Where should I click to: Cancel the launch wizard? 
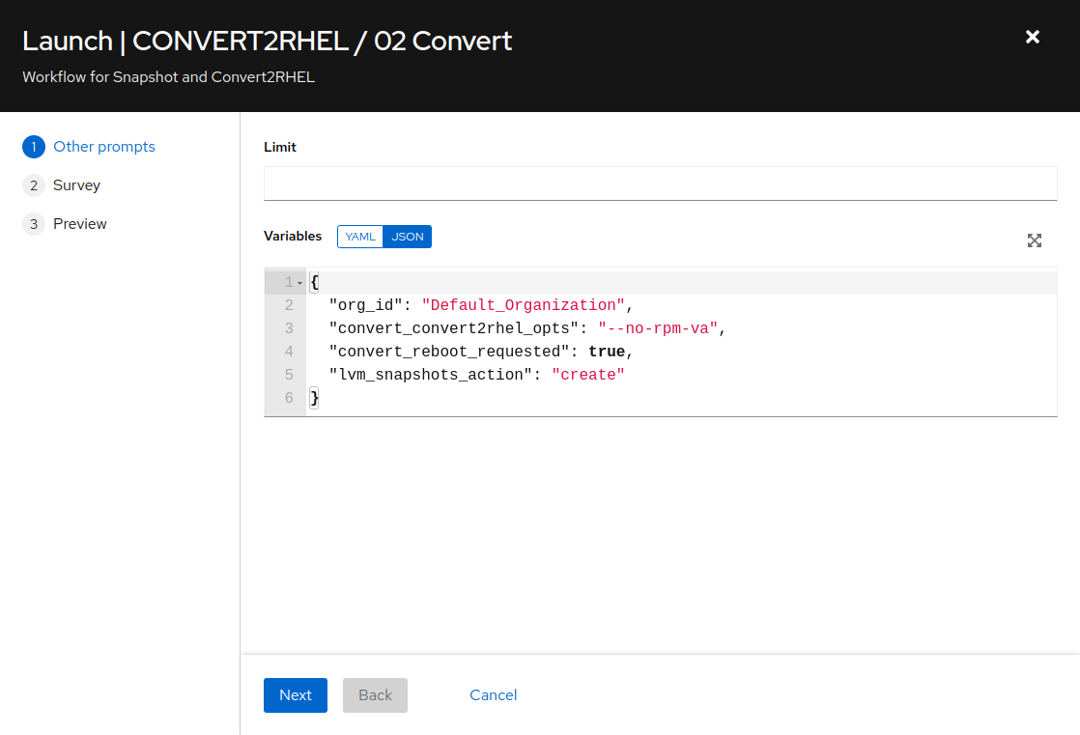tap(494, 695)
